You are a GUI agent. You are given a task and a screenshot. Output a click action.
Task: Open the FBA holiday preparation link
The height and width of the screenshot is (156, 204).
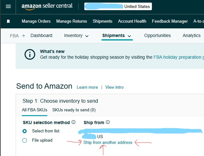(179, 57)
